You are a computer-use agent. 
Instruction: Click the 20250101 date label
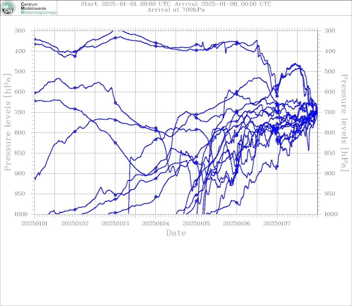(x=35, y=224)
